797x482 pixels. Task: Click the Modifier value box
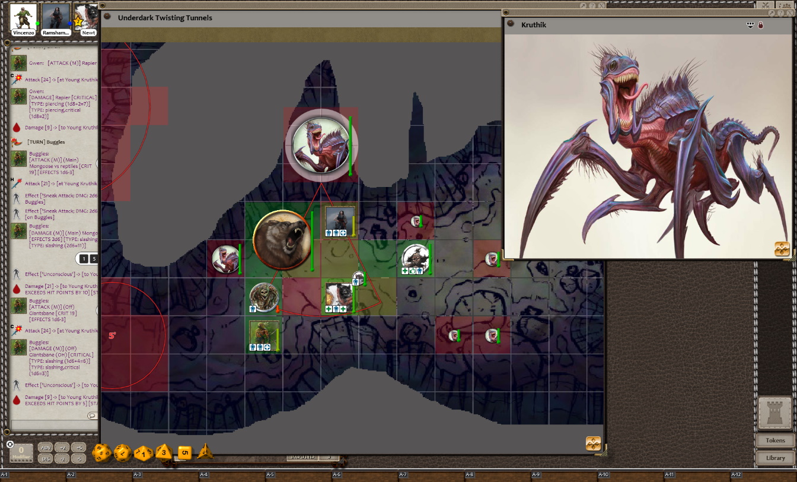(21, 453)
